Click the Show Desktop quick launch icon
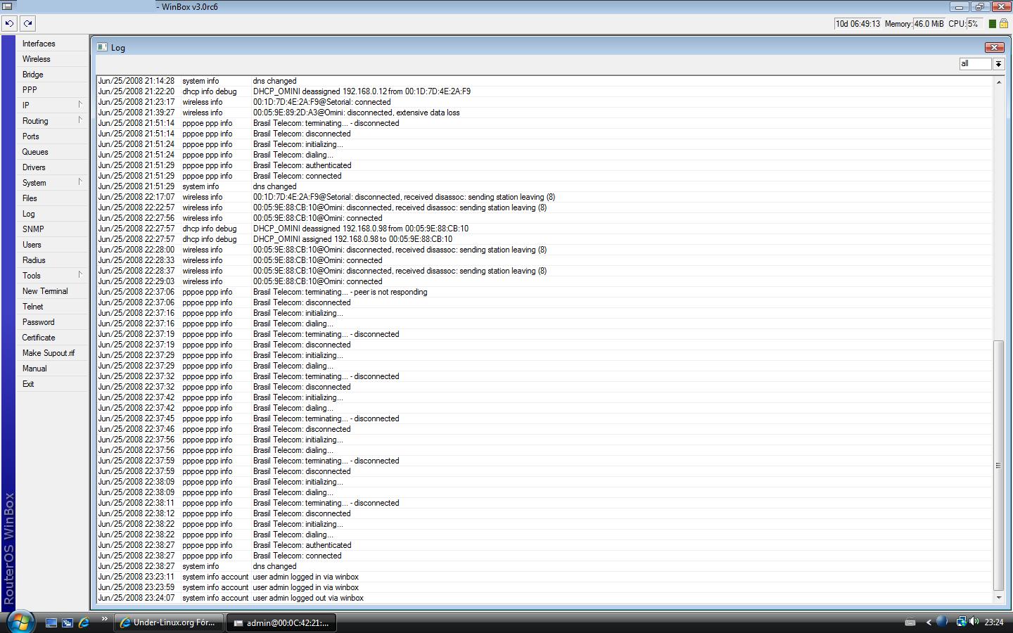The width and height of the screenshot is (1013, 633). click(x=51, y=622)
